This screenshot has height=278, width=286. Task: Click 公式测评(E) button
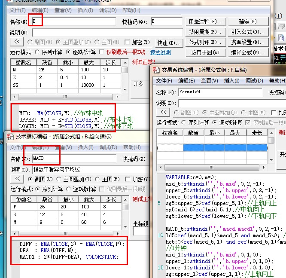pos(206,42)
